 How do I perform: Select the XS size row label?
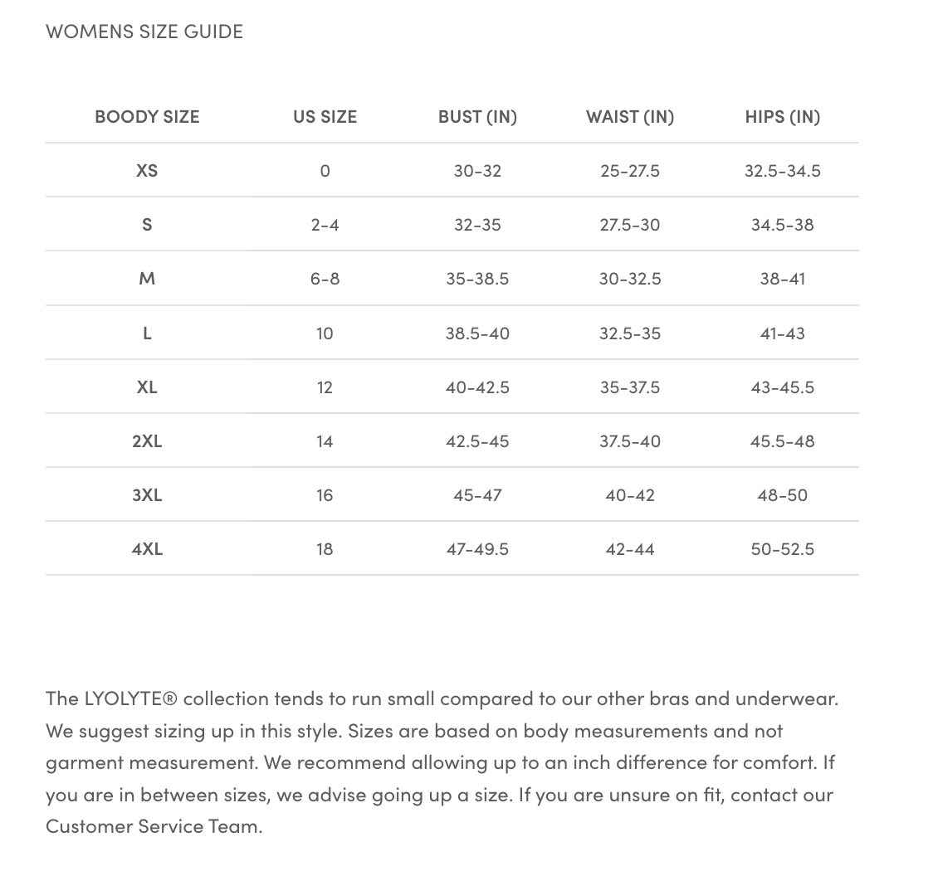pos(147,171)
